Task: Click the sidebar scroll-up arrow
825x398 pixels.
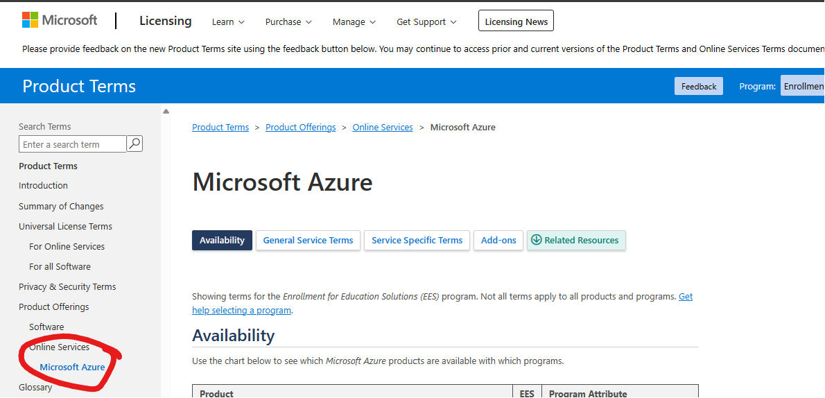Action: [x=166, y=112]
